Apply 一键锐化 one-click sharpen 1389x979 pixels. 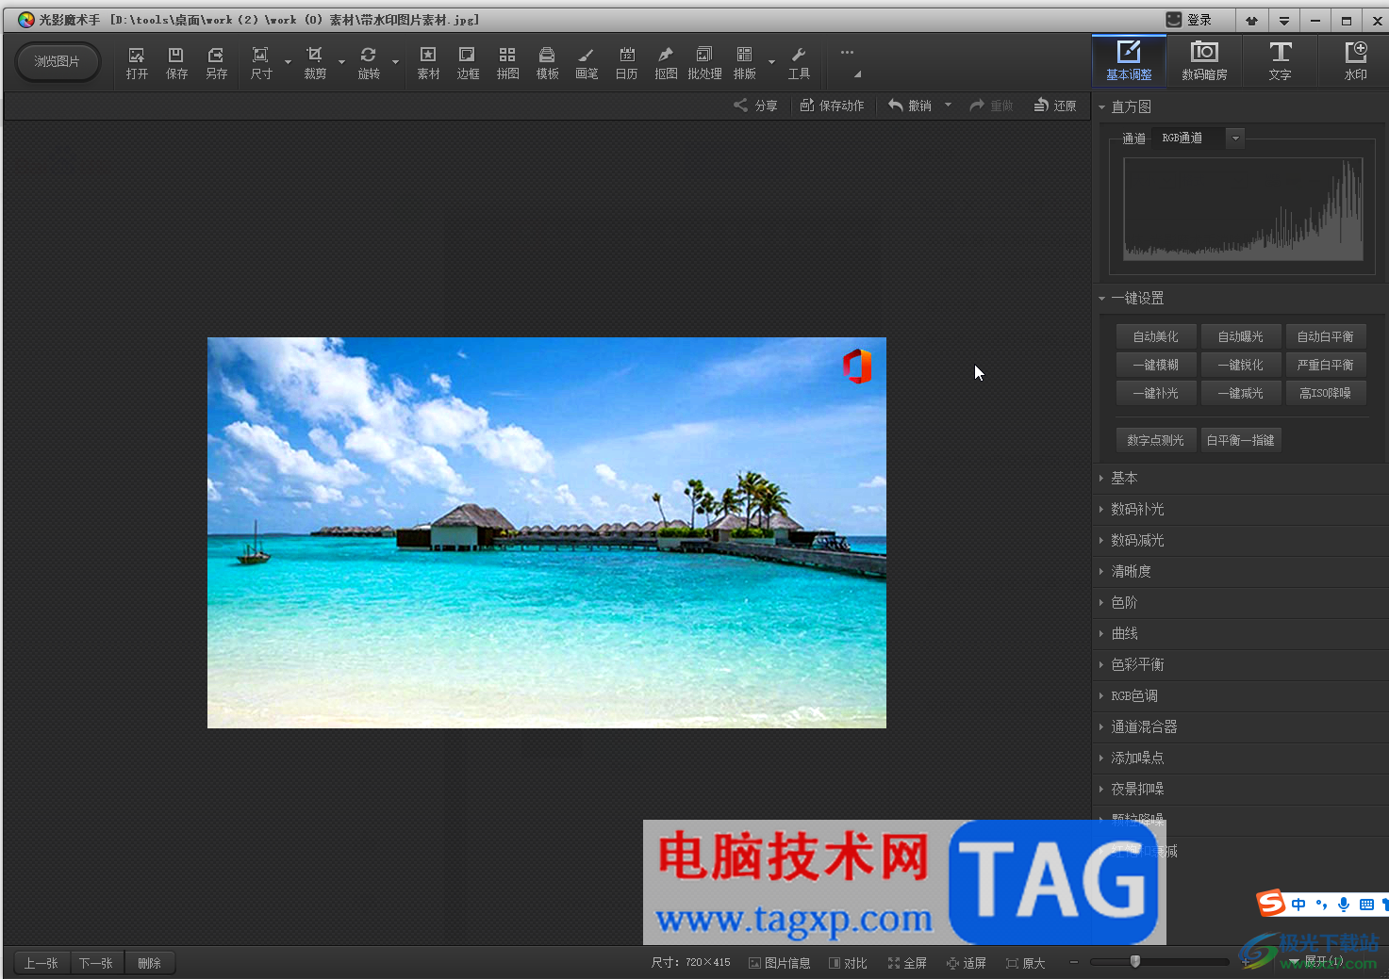1241,365
